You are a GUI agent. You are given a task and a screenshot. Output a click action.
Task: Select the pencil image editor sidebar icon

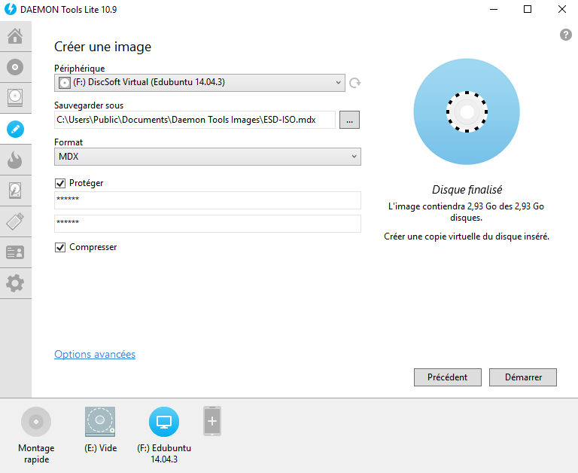click(x=15, y=129)
